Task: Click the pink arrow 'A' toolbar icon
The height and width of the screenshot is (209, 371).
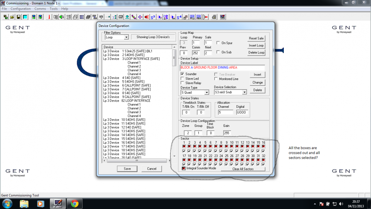Action: coord(160,17)
